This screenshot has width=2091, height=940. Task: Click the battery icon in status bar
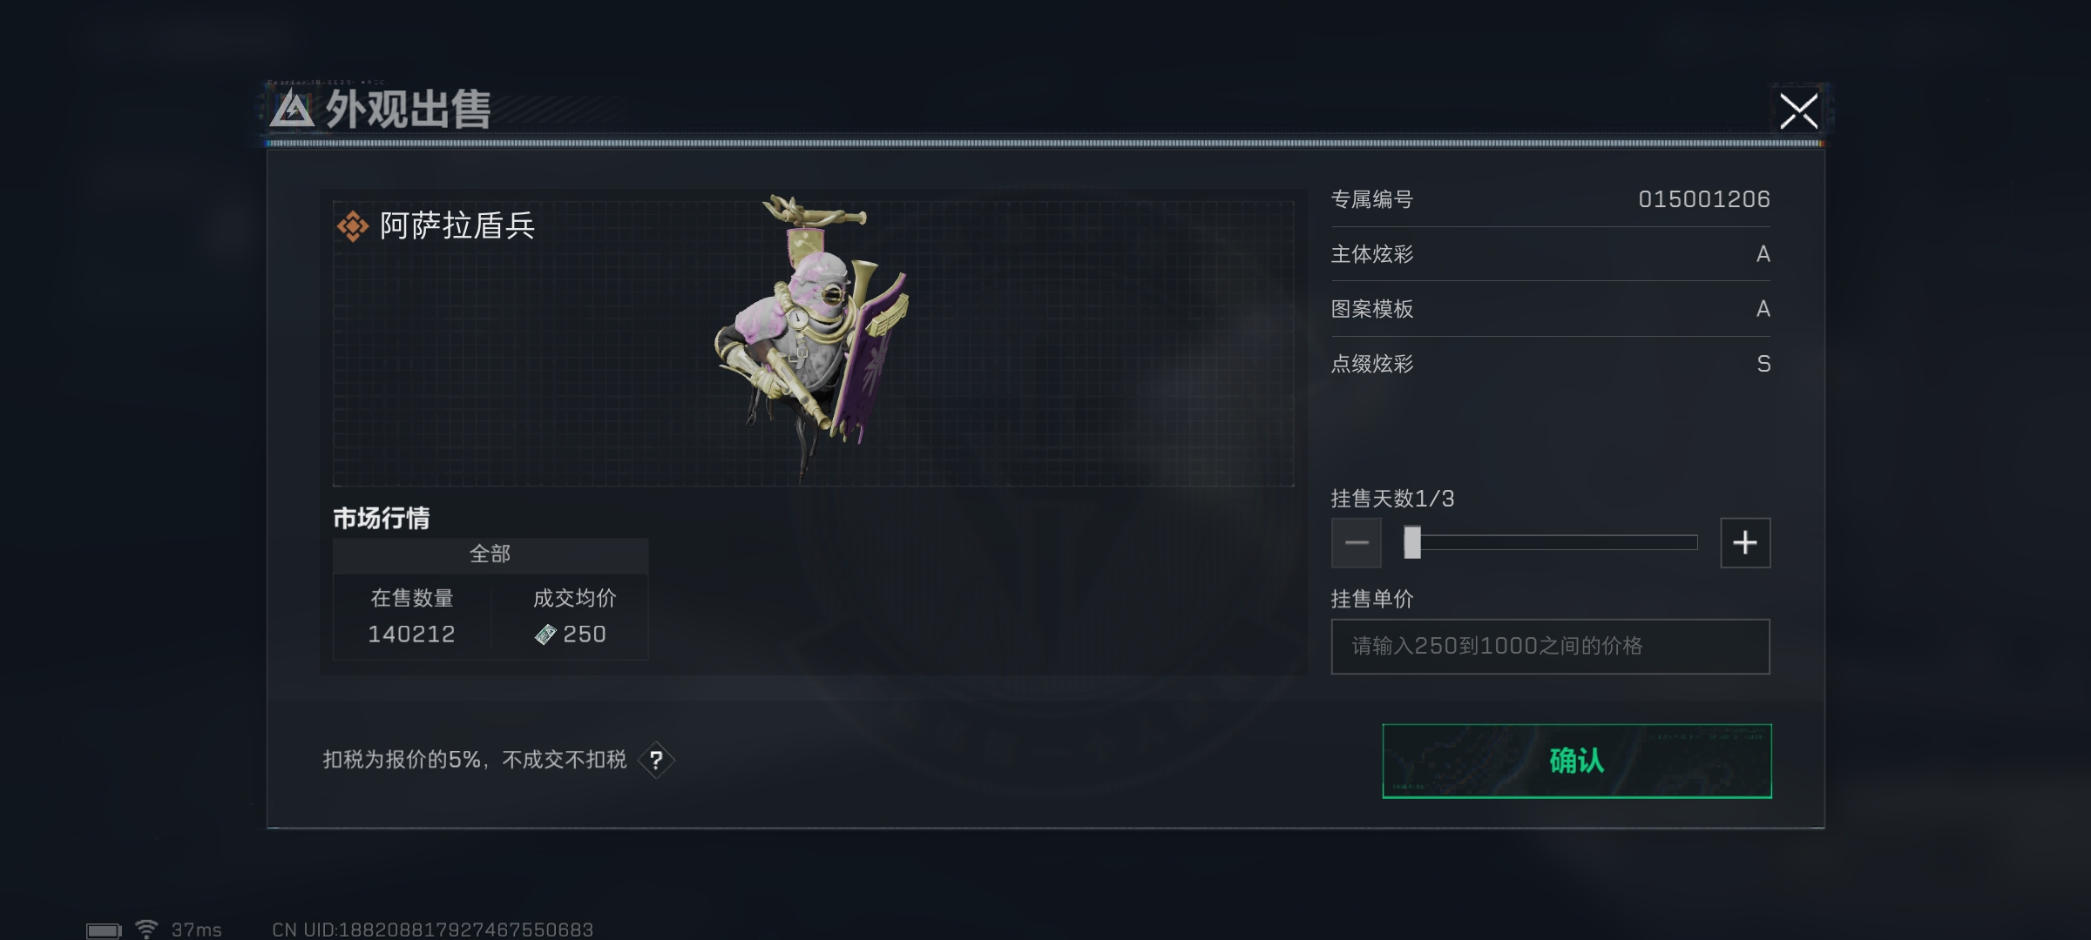point(104,930)
